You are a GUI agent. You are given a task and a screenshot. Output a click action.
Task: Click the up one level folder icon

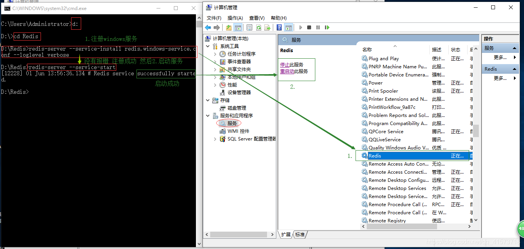click(229, 27)
